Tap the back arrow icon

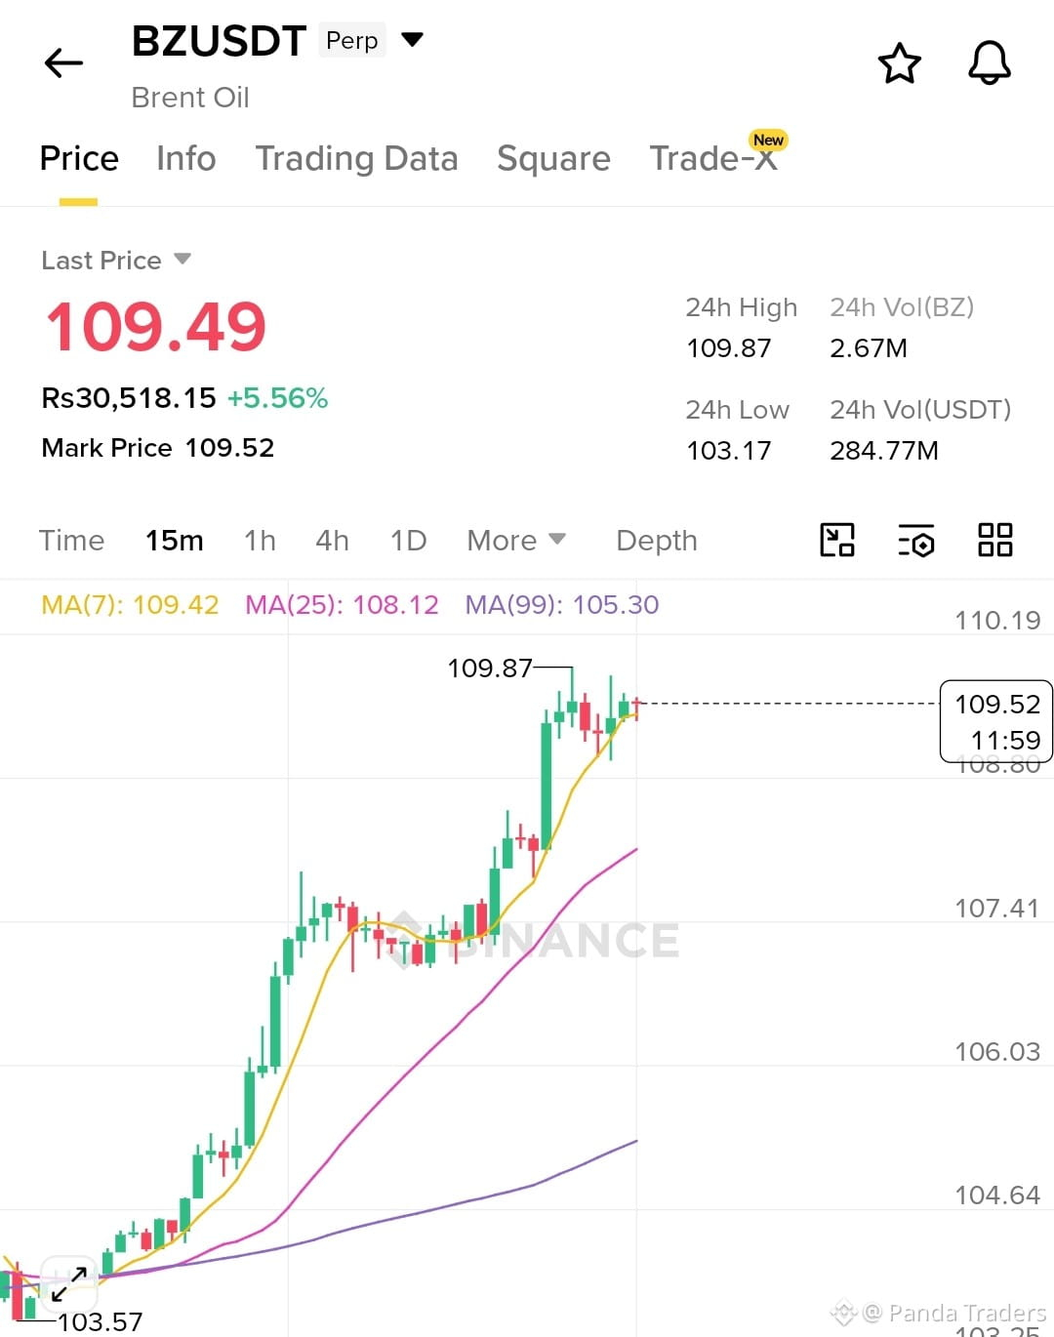64,63
